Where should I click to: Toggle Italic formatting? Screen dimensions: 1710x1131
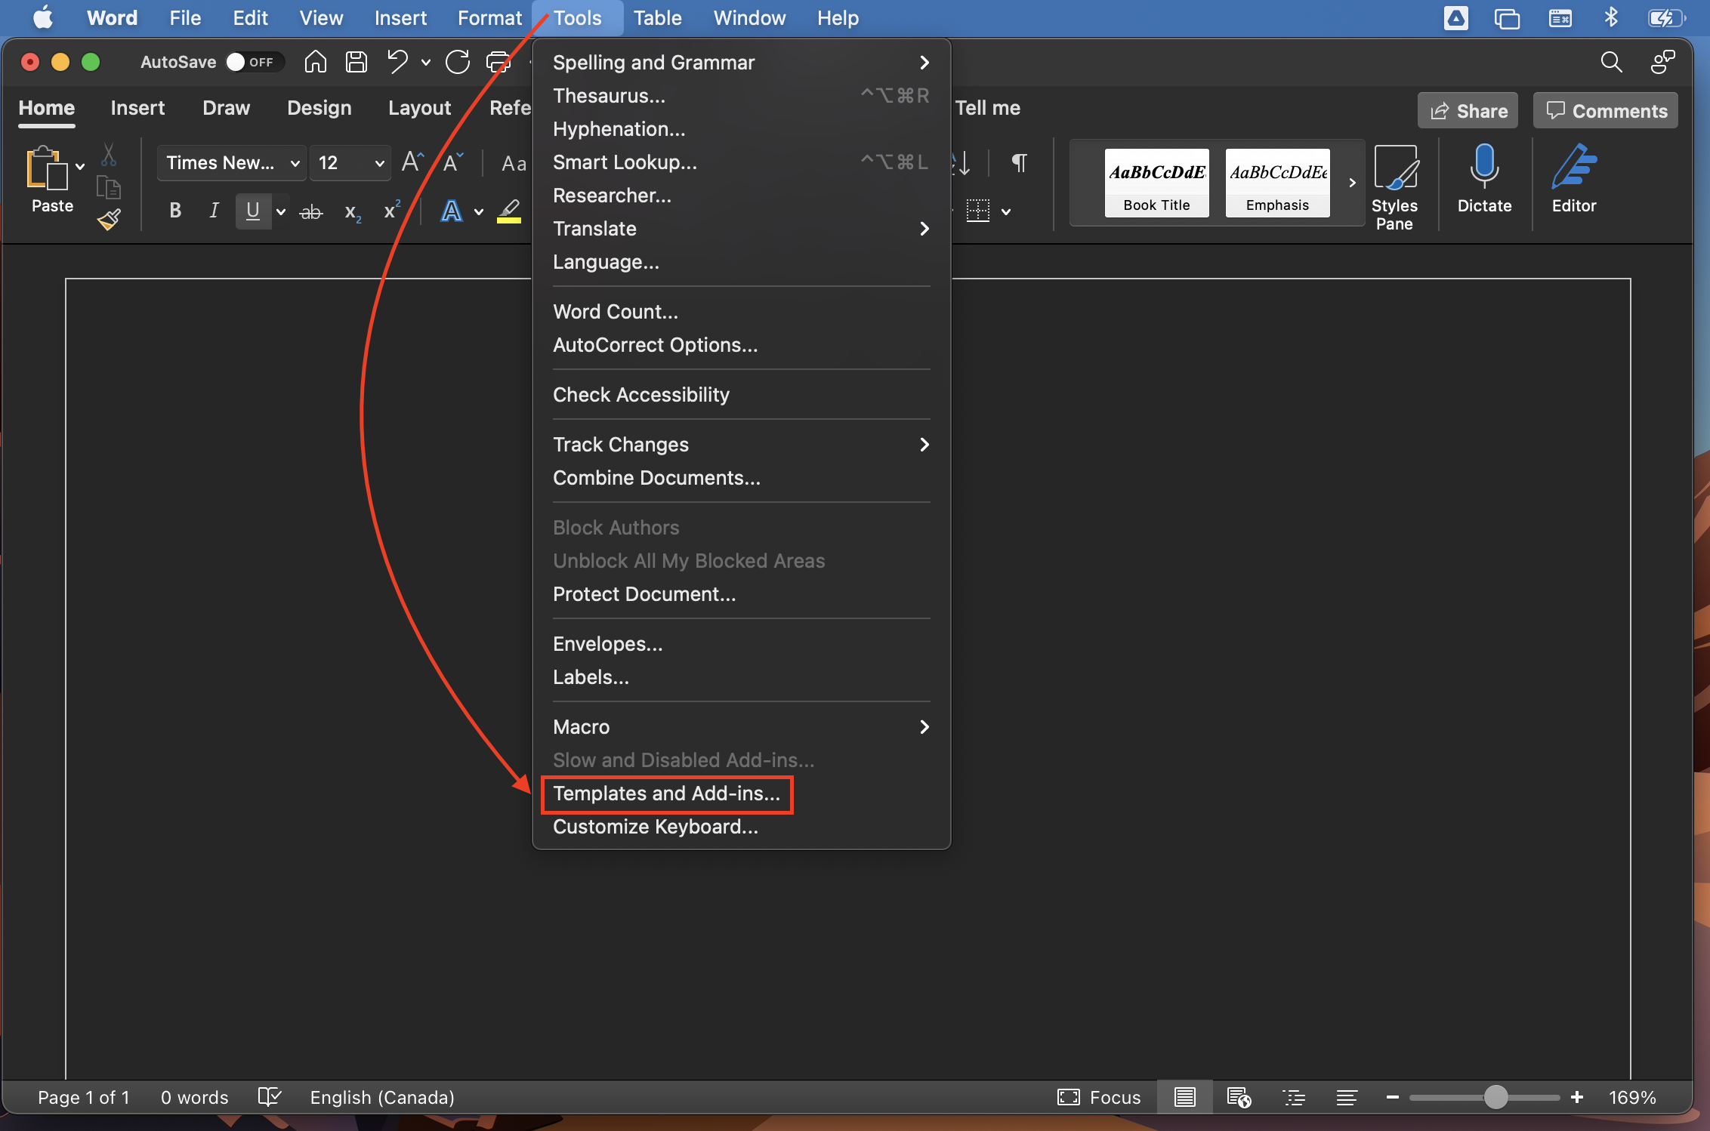click(215, 211)
